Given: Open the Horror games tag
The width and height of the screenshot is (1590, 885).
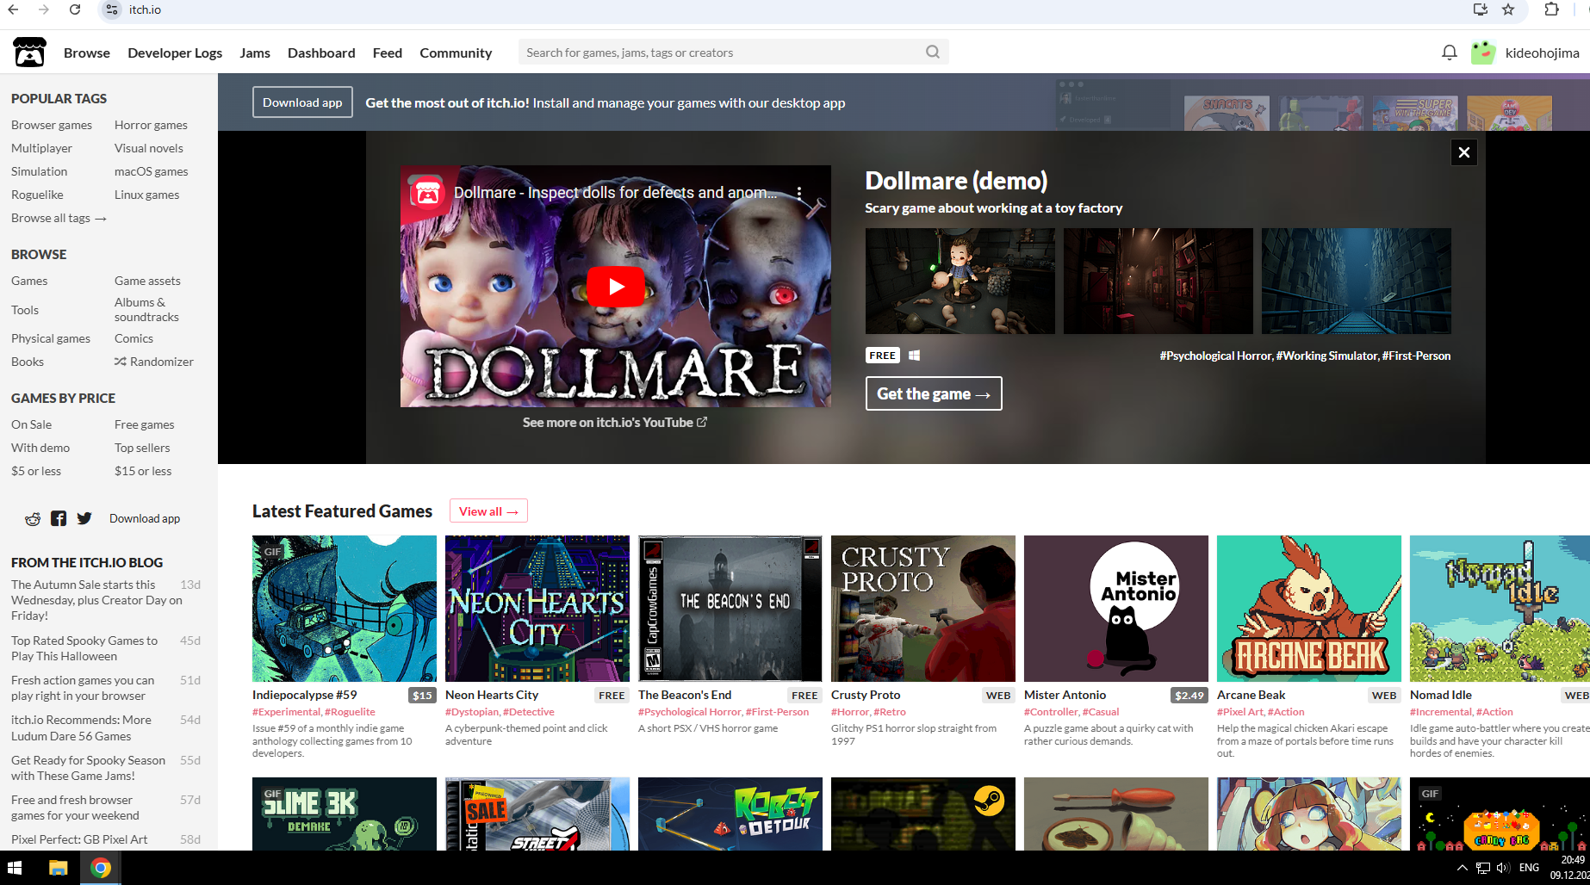Looking at the screenshot, I should coord(151,125).
